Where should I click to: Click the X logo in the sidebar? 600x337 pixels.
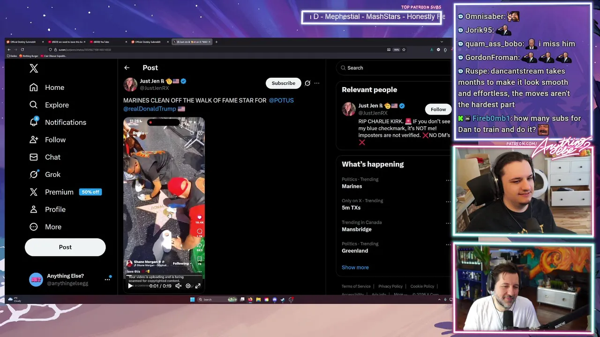(34, 68)
